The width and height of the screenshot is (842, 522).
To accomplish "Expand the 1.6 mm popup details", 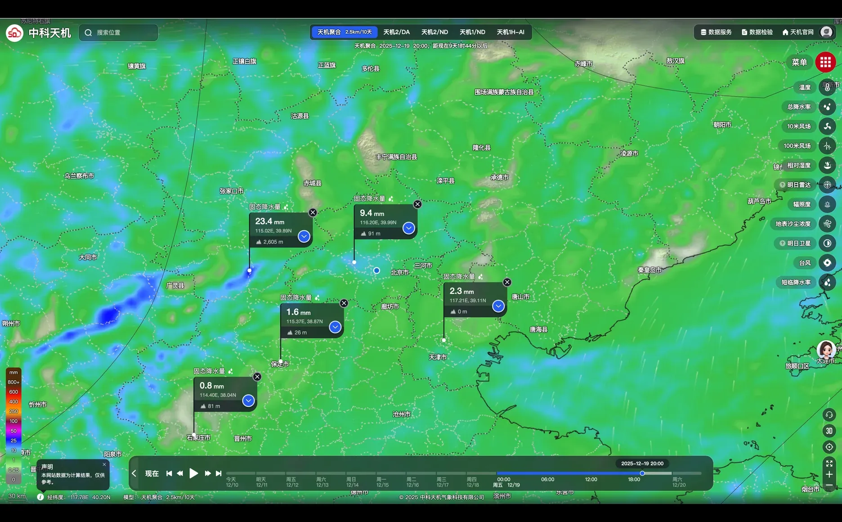I will click(x=335, y=327).
